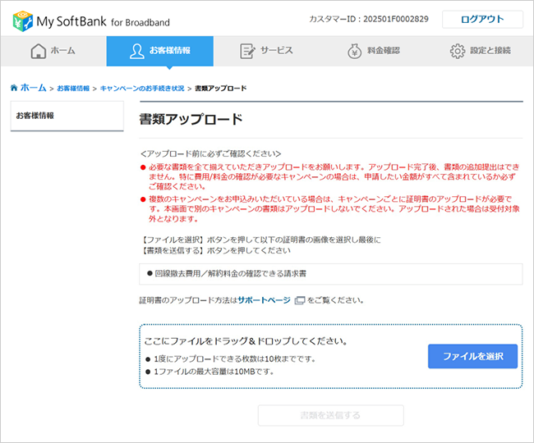Click the My SoftBank cube logo
Viewport: 534px width, 443px height.
click(x=25, y=20)
